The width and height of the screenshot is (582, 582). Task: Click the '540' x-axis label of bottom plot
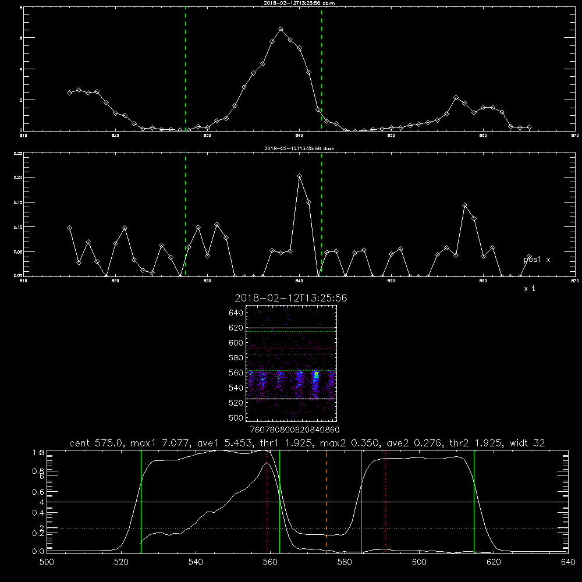click(196, 562)
